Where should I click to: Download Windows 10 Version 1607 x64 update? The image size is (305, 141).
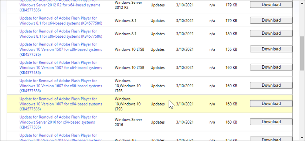[x=271, y=104]
